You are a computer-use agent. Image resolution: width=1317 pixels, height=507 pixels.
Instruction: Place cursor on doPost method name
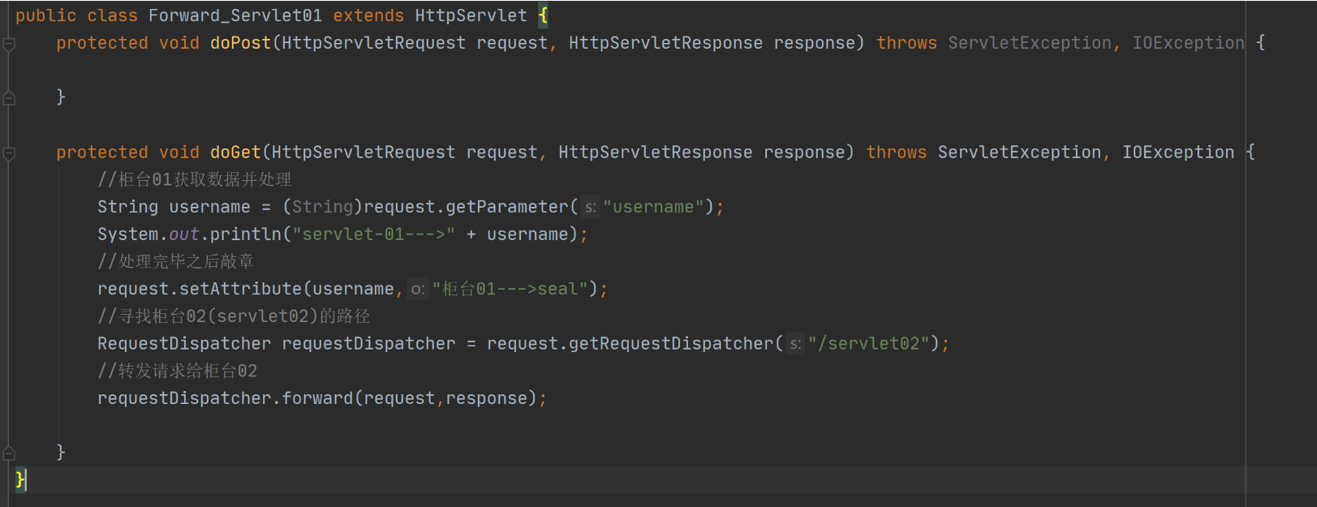[x=240, y=43]
